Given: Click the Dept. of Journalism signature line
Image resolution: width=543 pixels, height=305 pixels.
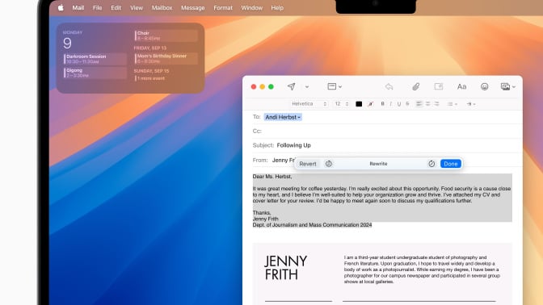Looking at the screenshot, I should [312, 225].
